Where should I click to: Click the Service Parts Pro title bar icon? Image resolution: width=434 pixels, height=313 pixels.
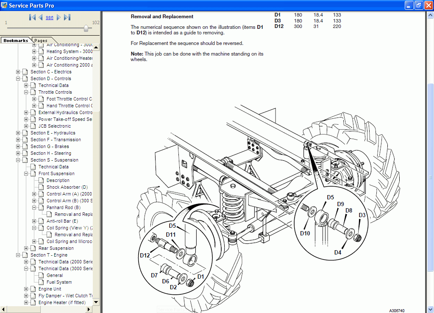coord(4,5)
